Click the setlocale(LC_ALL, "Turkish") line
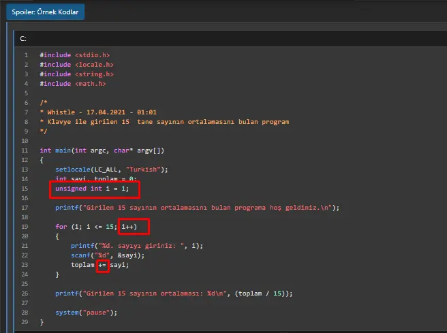This screenshot has width=447, height=333. [112, 170]
